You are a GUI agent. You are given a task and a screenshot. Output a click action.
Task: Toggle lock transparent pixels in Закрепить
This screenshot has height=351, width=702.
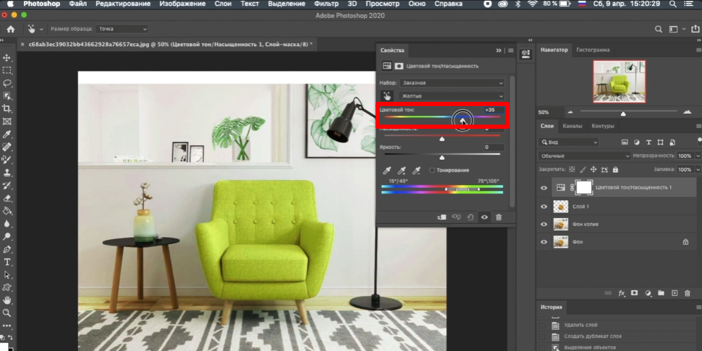pyautogui.click(x=571, y=170)
